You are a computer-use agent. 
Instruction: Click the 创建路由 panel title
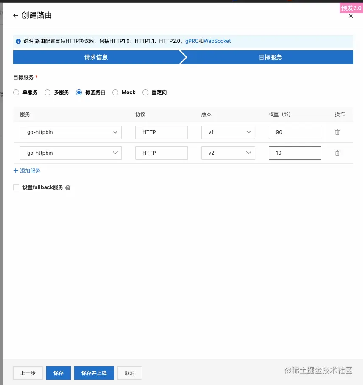36,15
